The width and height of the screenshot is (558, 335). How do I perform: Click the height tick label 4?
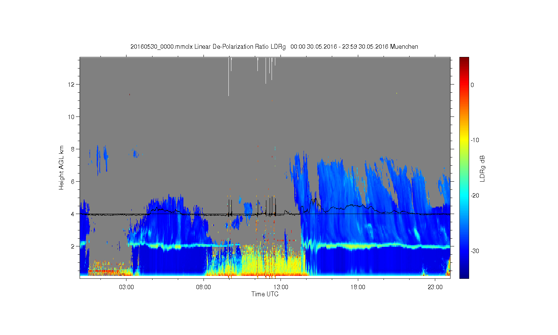[73, 214]
